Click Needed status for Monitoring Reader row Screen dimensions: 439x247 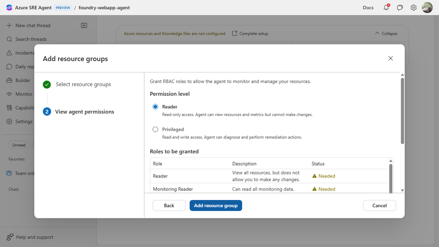point(327,189)
